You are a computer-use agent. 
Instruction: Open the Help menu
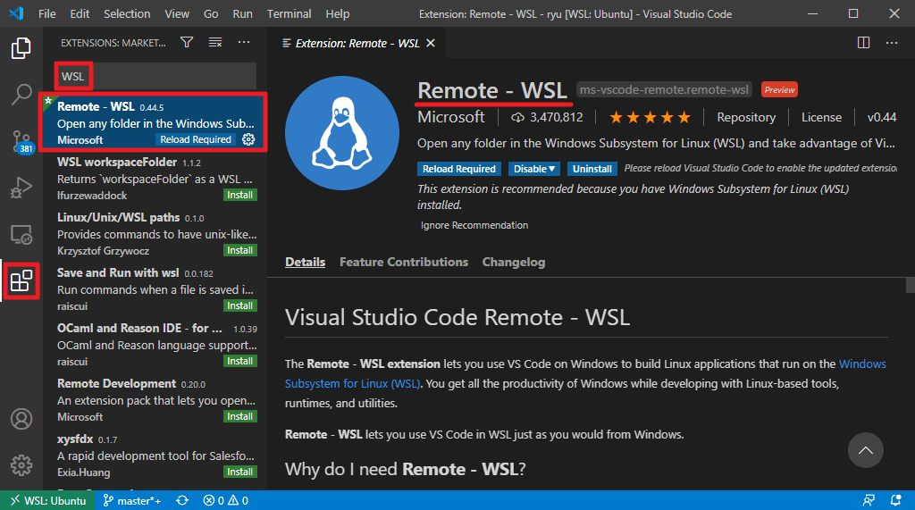337,13
